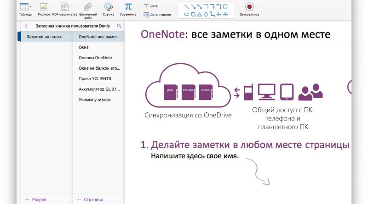Screen dimensions: 368x204
Task: Insert a picture using Рисунок
Action: point(44,7)
